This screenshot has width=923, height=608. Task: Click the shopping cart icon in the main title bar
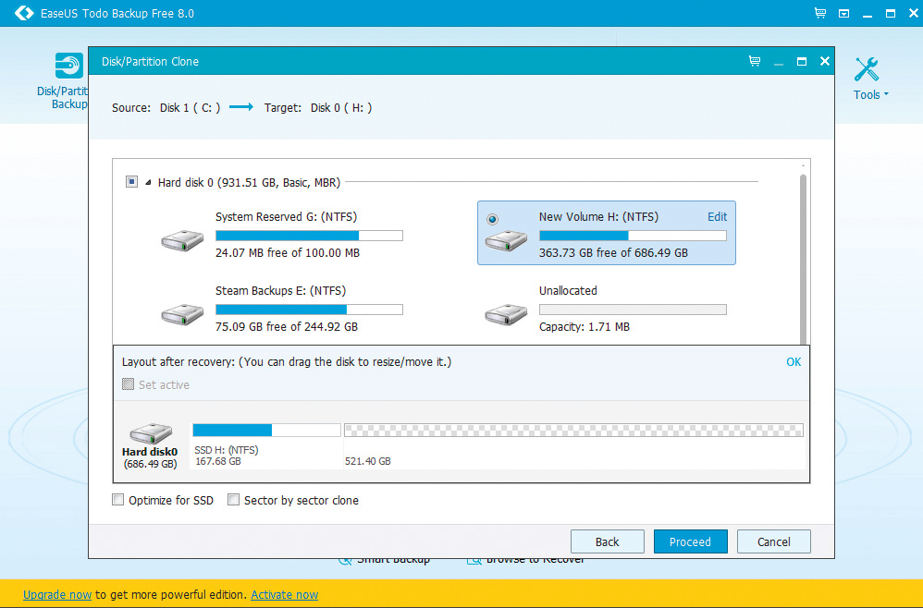point(820,13)
